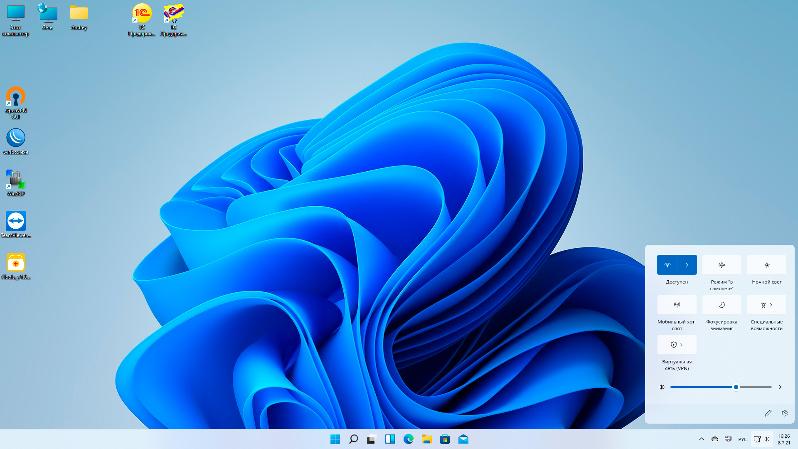Screen dimensions: 798x449
Task: Launch the WinSCP desktop shortcut
Action: tap(16, 180)
